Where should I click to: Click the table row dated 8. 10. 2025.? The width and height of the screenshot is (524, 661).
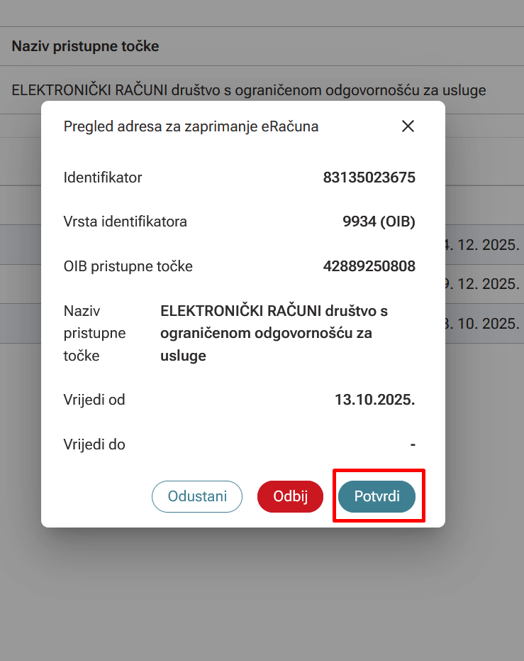pyautogui.click(x=485, y=323)
